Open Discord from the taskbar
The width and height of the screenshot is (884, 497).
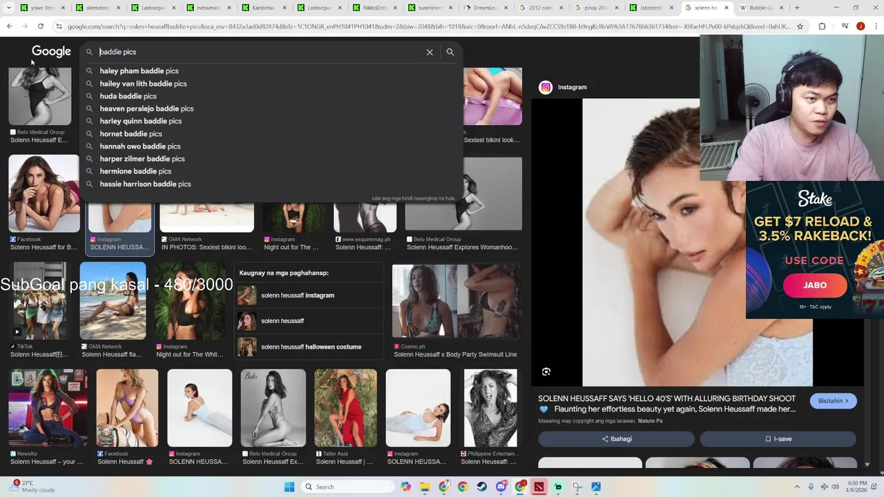(x=501, y=487)
